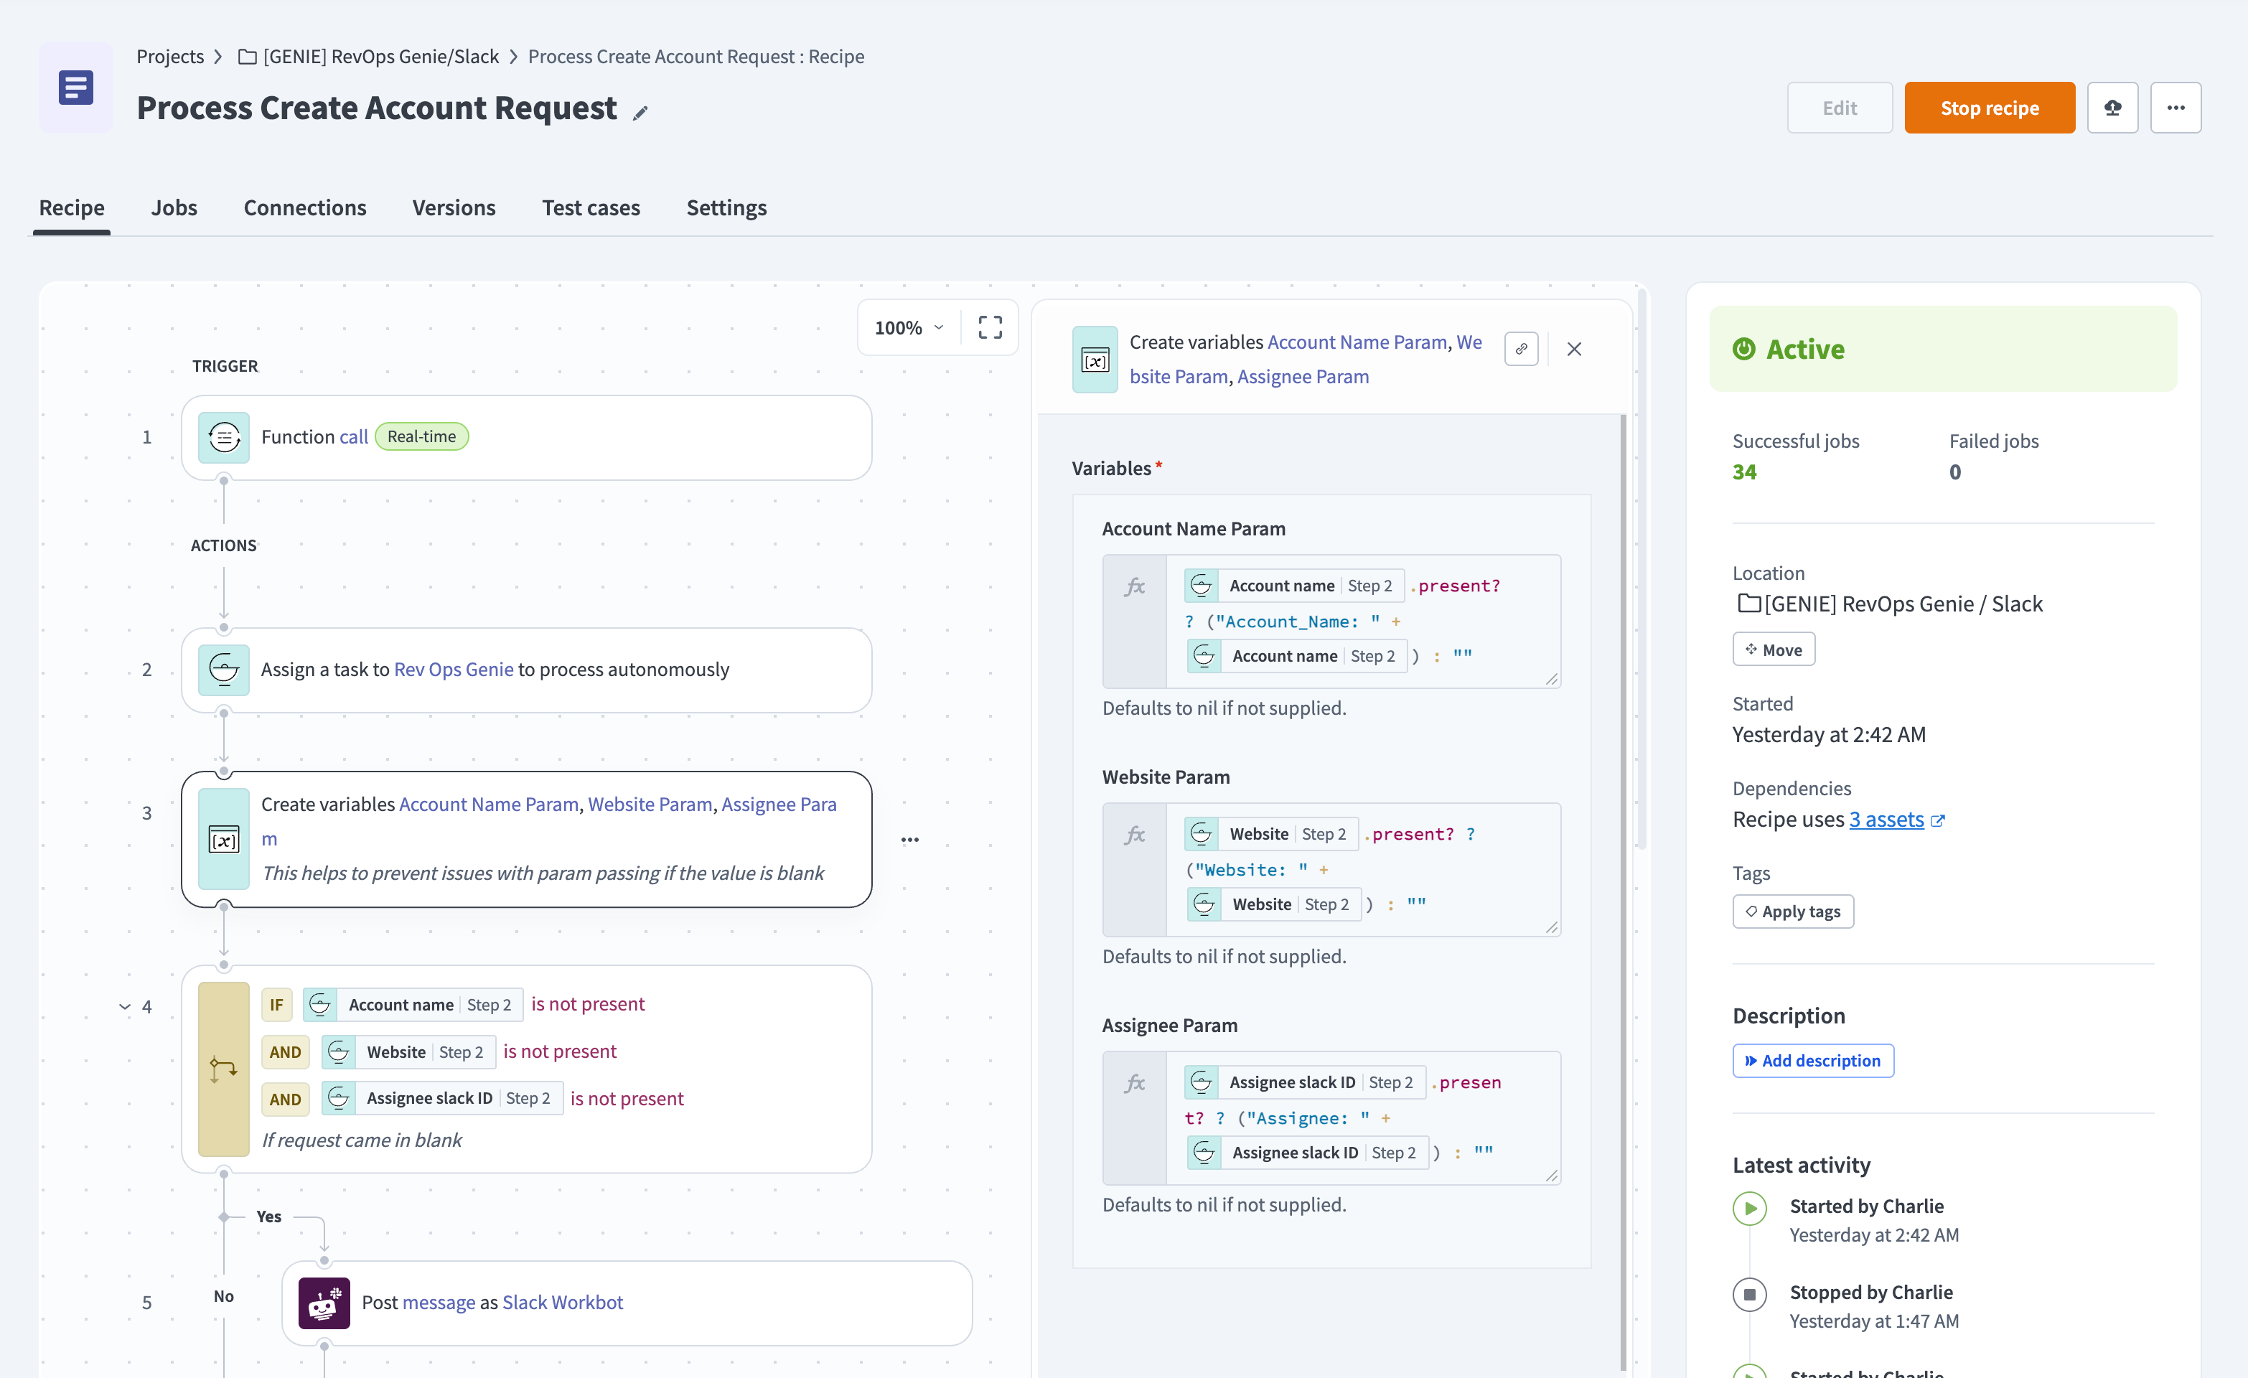
Task: Click the Stop recipe button
Action: pyautogui.click(x=1989, y=108)
